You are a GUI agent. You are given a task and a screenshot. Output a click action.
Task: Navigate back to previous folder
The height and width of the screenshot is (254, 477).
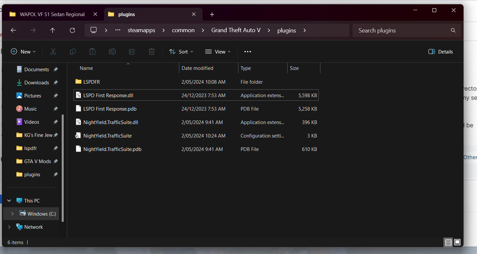tap(13, 30)
